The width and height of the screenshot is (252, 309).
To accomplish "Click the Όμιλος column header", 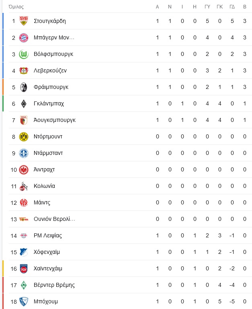I will coord(16,7).
